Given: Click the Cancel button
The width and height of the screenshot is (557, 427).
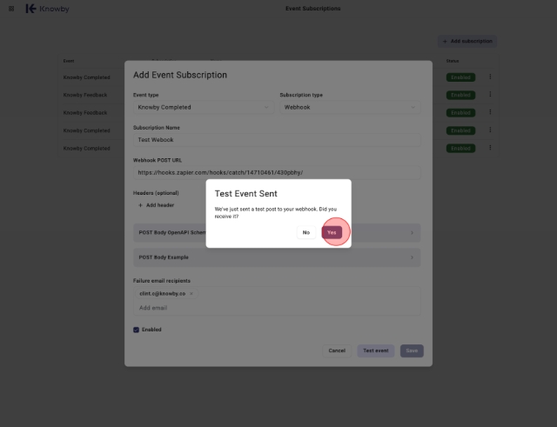Looking at the screenshot, I should (337, 350).
